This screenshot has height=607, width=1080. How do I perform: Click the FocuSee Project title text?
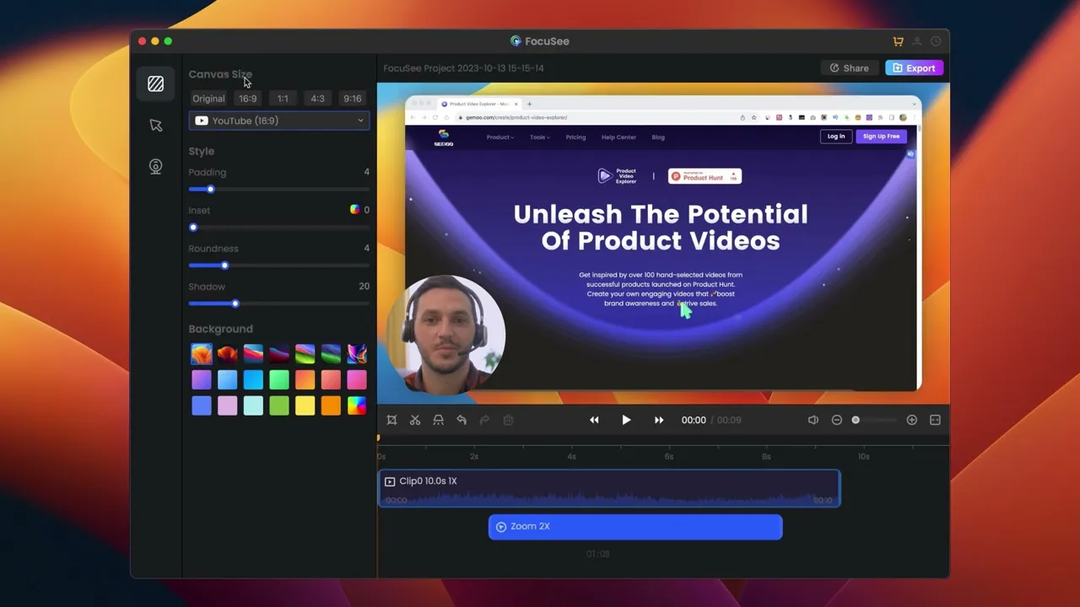tap(463, 68)
